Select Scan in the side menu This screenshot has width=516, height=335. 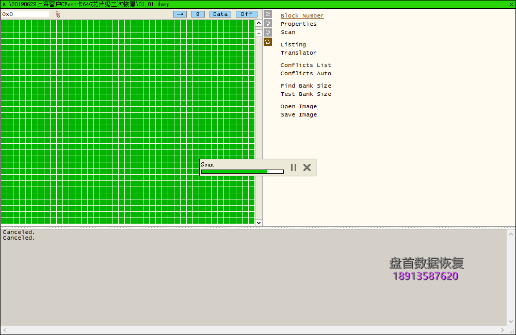click(x=288, y=32)
